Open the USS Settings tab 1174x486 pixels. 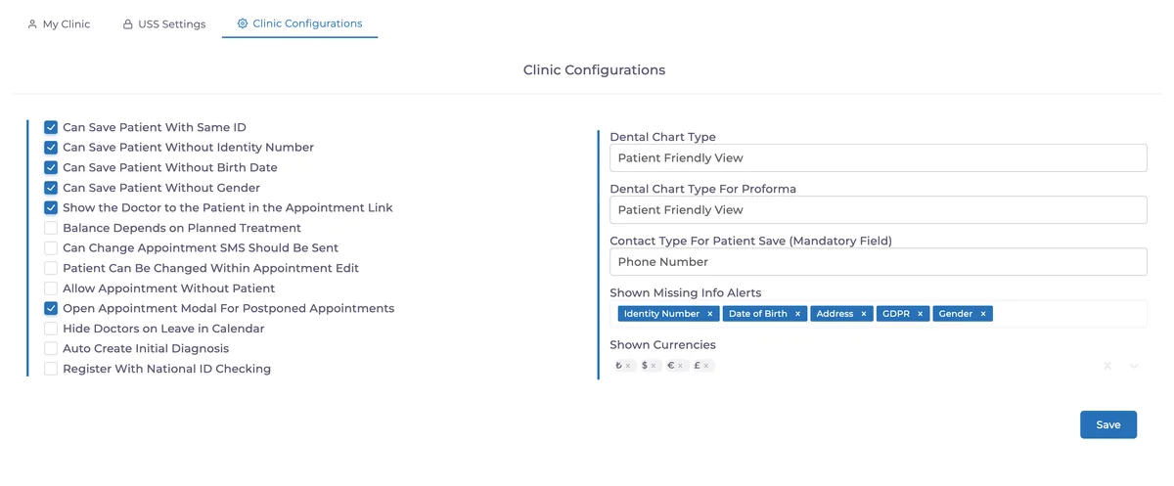(164, 23)
